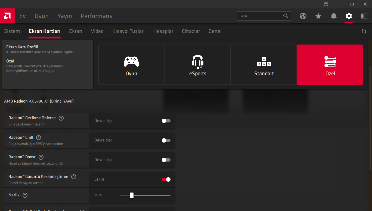Click the search magnifier icon
The width and height of the screenshot is (372, 211).
point(286,16)
